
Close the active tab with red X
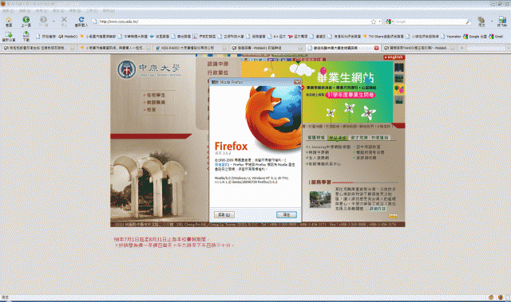(376, 48)
